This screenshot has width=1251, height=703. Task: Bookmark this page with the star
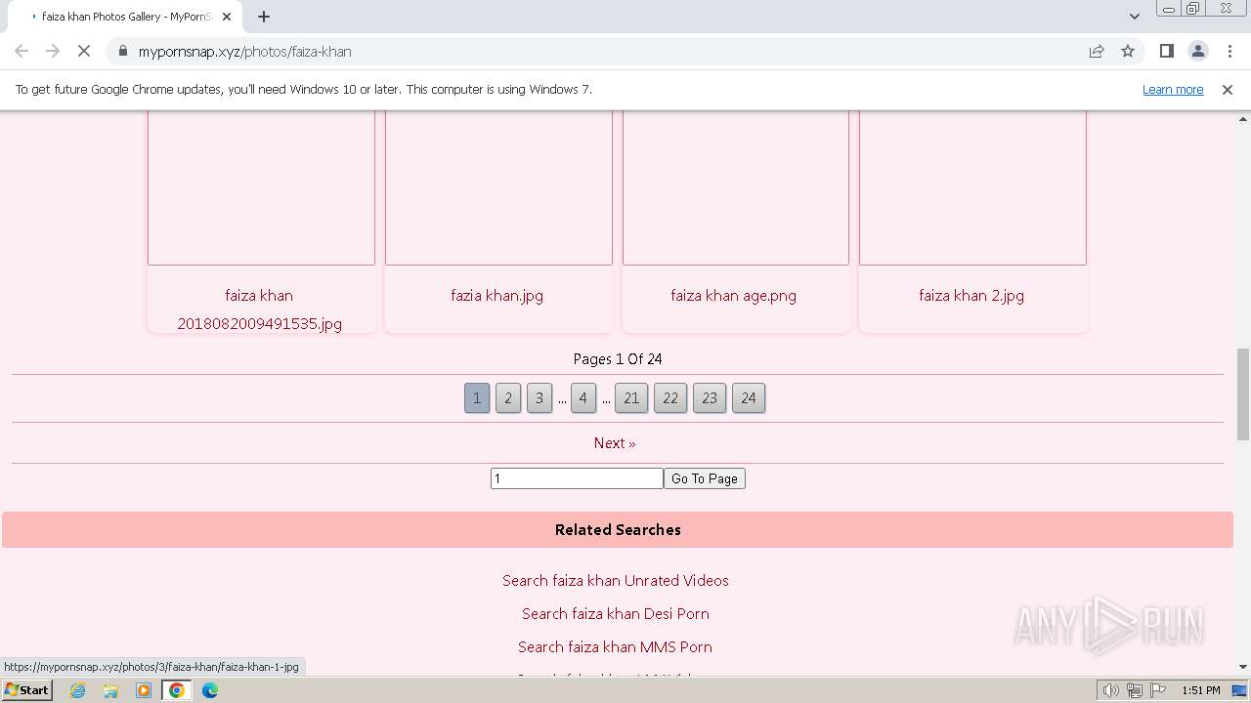(x=1128, y=52)
